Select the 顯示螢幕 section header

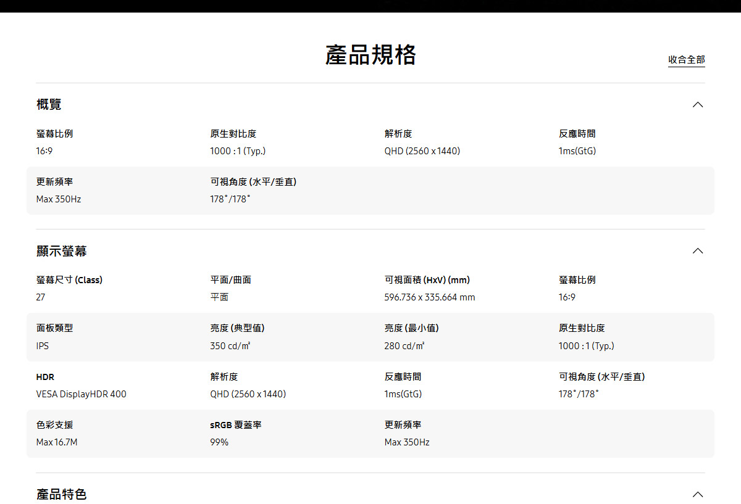(62, 250)
